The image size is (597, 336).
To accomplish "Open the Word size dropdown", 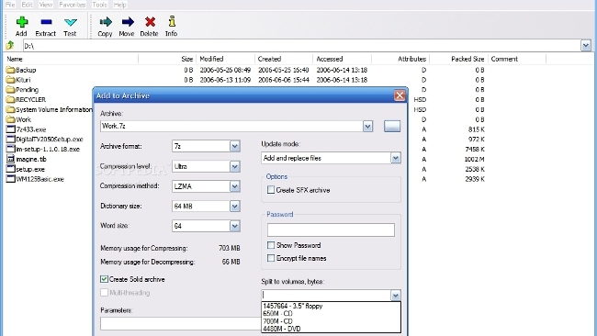I will (x=235, y=226).
